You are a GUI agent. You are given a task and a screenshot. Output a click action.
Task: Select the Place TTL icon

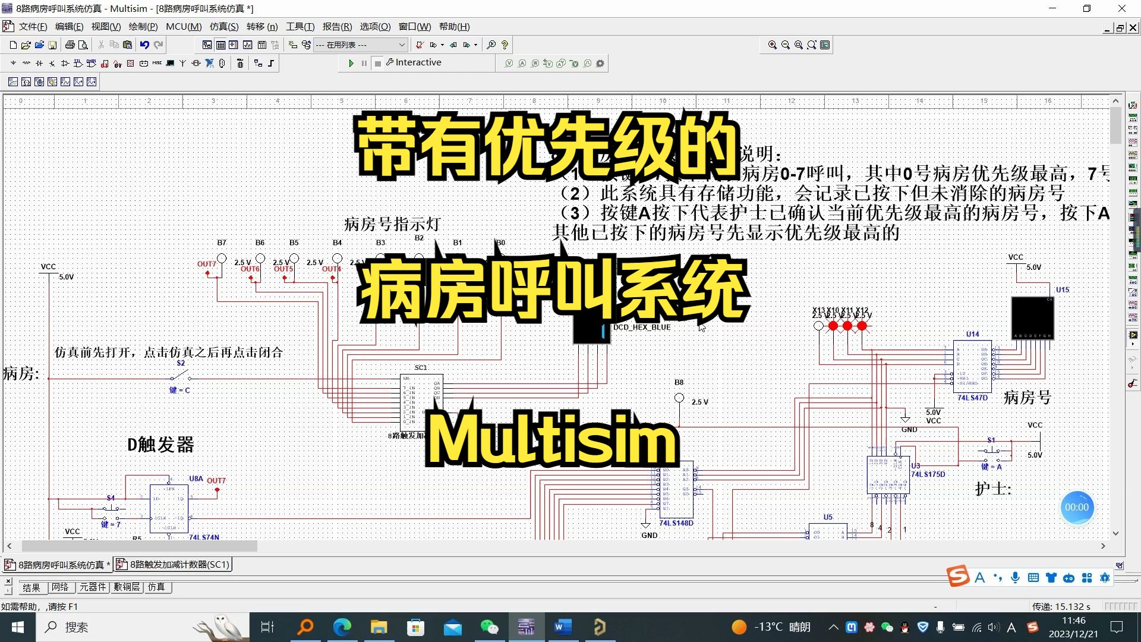click(x=78, y=63)
